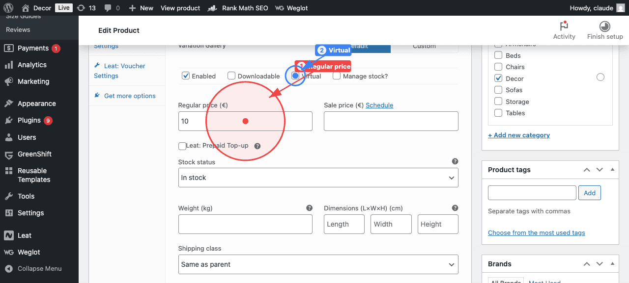Click into the Sale price field
Image resolution: width=629 pixels, height=283 pixels.
coord(391,121)
